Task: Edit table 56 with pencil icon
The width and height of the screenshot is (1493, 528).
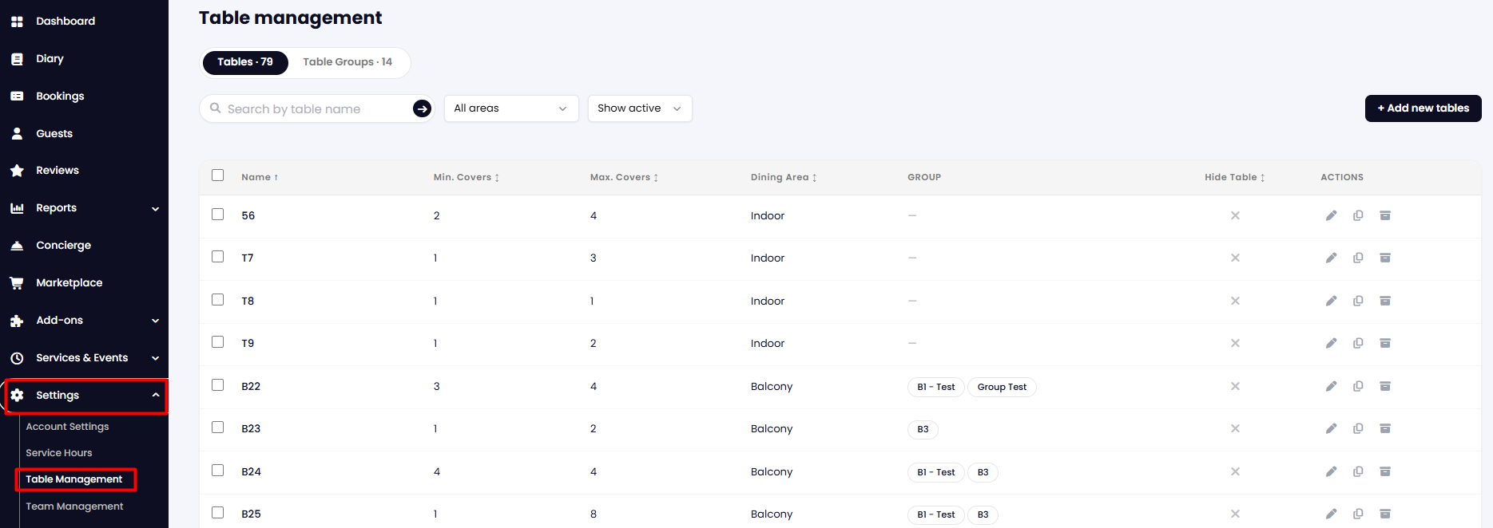Action: 1331,215
